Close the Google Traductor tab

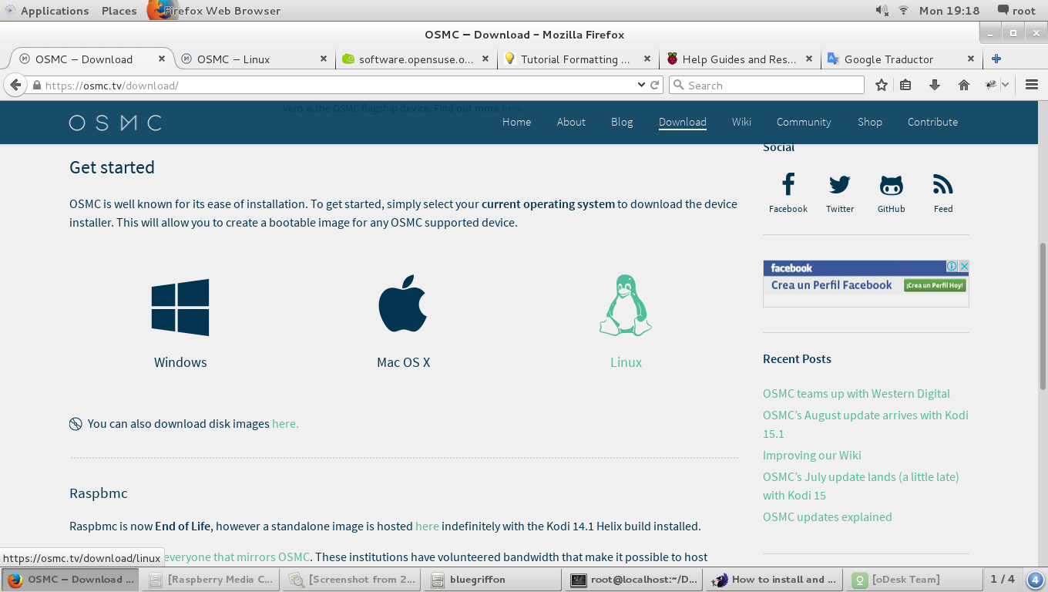click(x=971, y=59)
